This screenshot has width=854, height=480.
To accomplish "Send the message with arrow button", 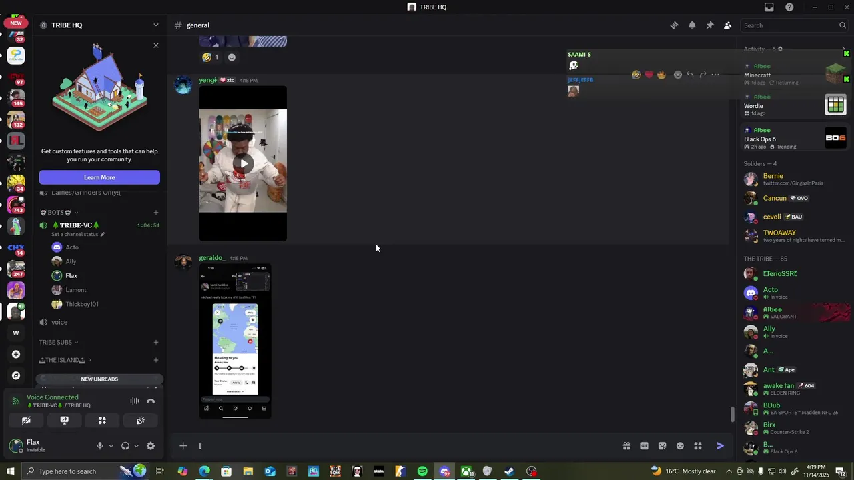I will pyautogui.click(x=720, y=446).
